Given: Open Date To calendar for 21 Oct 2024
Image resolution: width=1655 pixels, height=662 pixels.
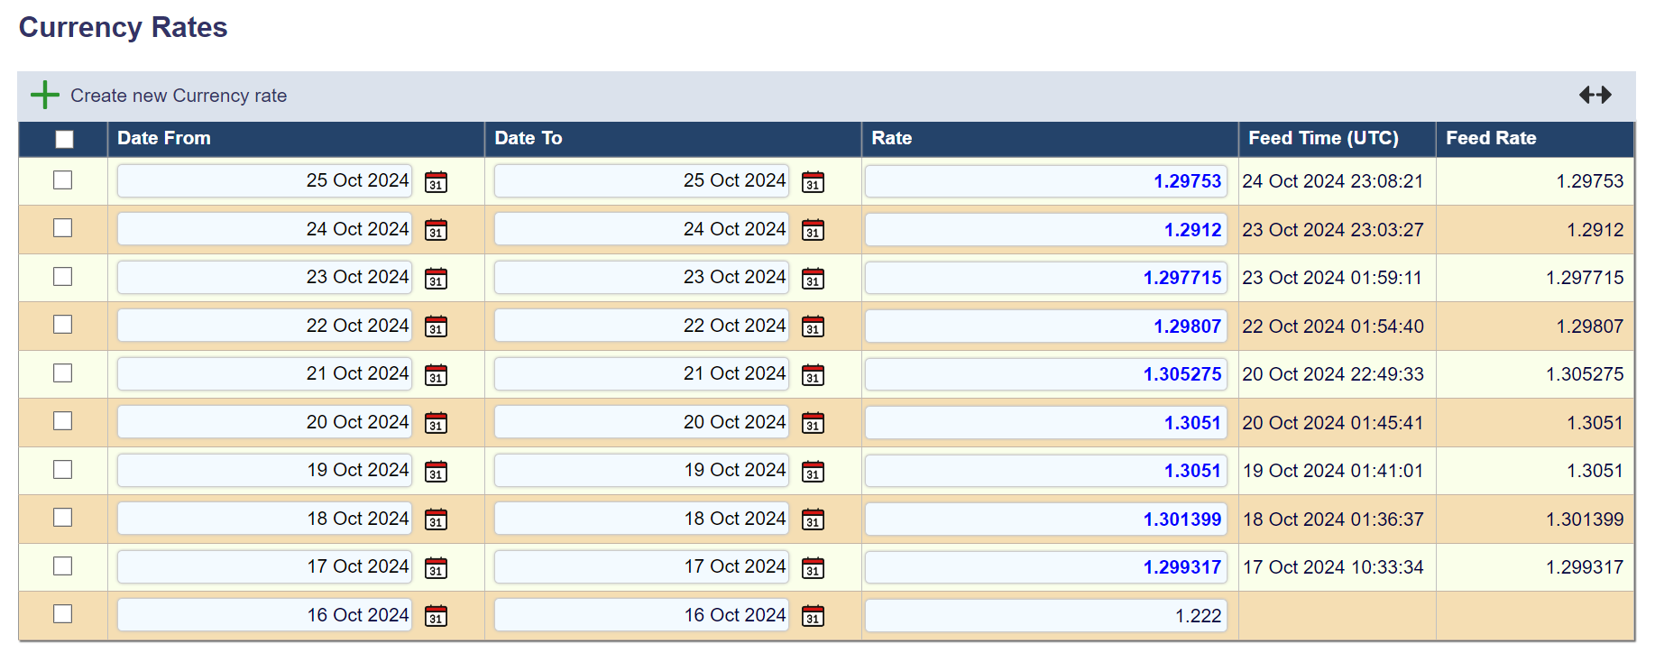Looking at the screenshot, I should point(813,374).
